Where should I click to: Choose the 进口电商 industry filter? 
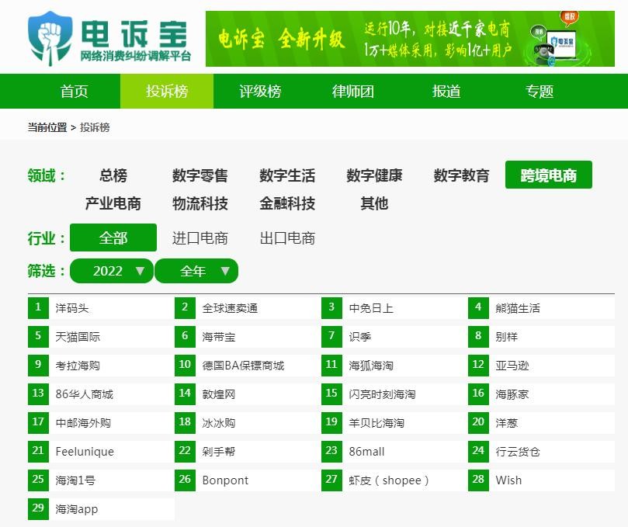point(200,238)
